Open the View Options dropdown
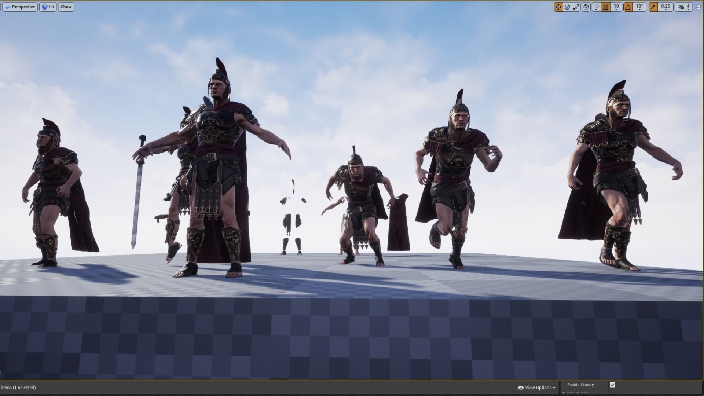Image resolution: width=704 pixels, height=396 pixels. coord(537,388)
